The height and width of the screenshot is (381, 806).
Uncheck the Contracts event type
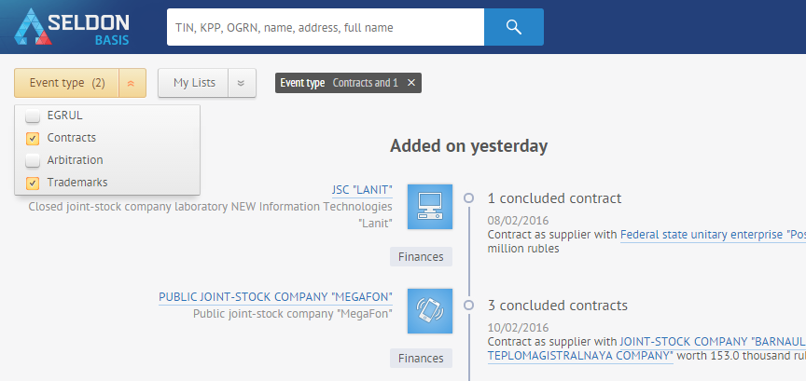tap(33, 138)
